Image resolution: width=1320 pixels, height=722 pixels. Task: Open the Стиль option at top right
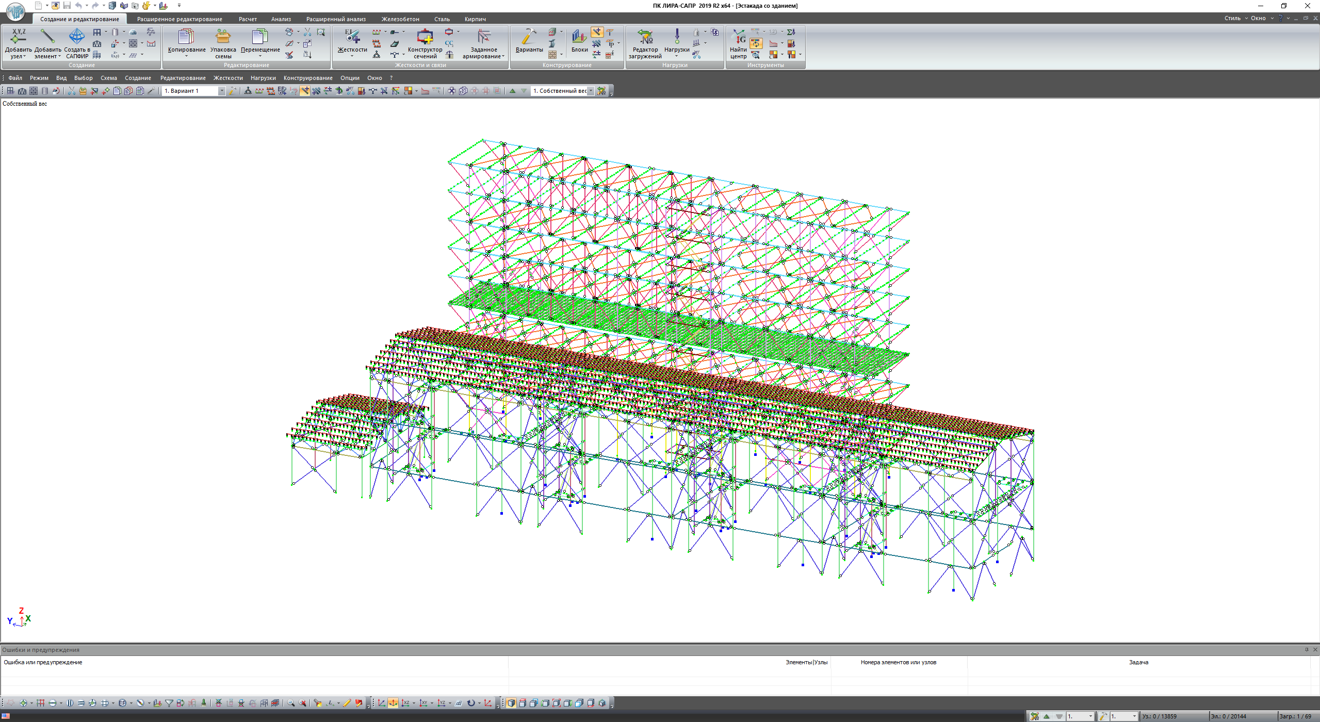1232,18
